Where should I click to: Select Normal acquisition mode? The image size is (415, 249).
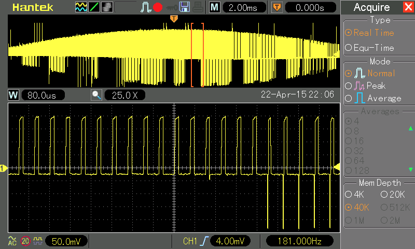pos(370,73)
